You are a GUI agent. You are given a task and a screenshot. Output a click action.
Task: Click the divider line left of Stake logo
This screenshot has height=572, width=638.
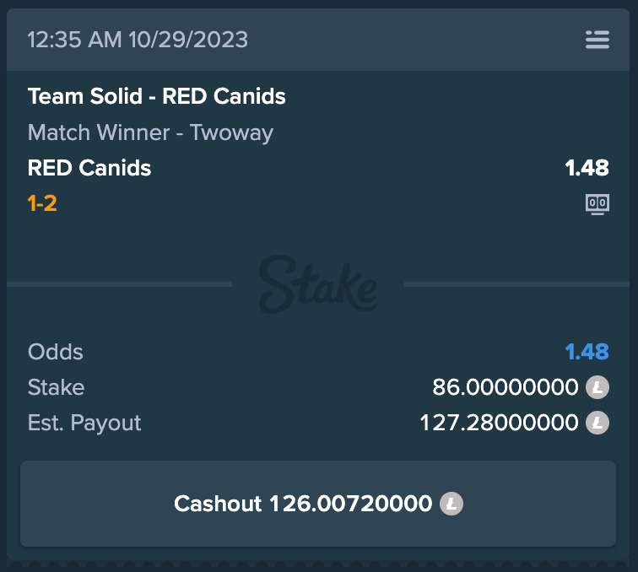point(118,285)
